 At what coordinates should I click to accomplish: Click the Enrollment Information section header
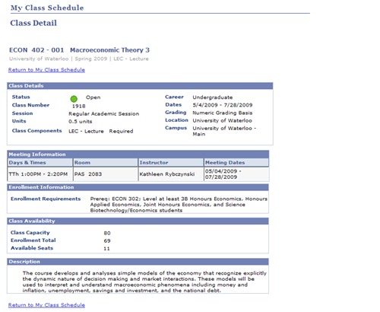tap(138, 187)
